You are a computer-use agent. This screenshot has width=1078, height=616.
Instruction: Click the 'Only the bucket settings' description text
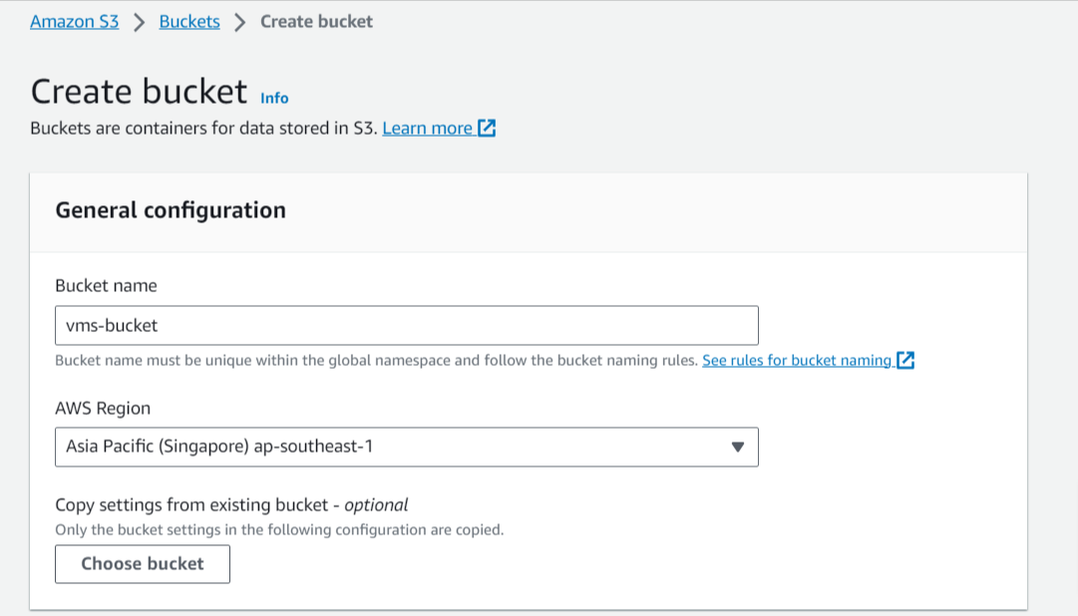(x=279, y=530)
